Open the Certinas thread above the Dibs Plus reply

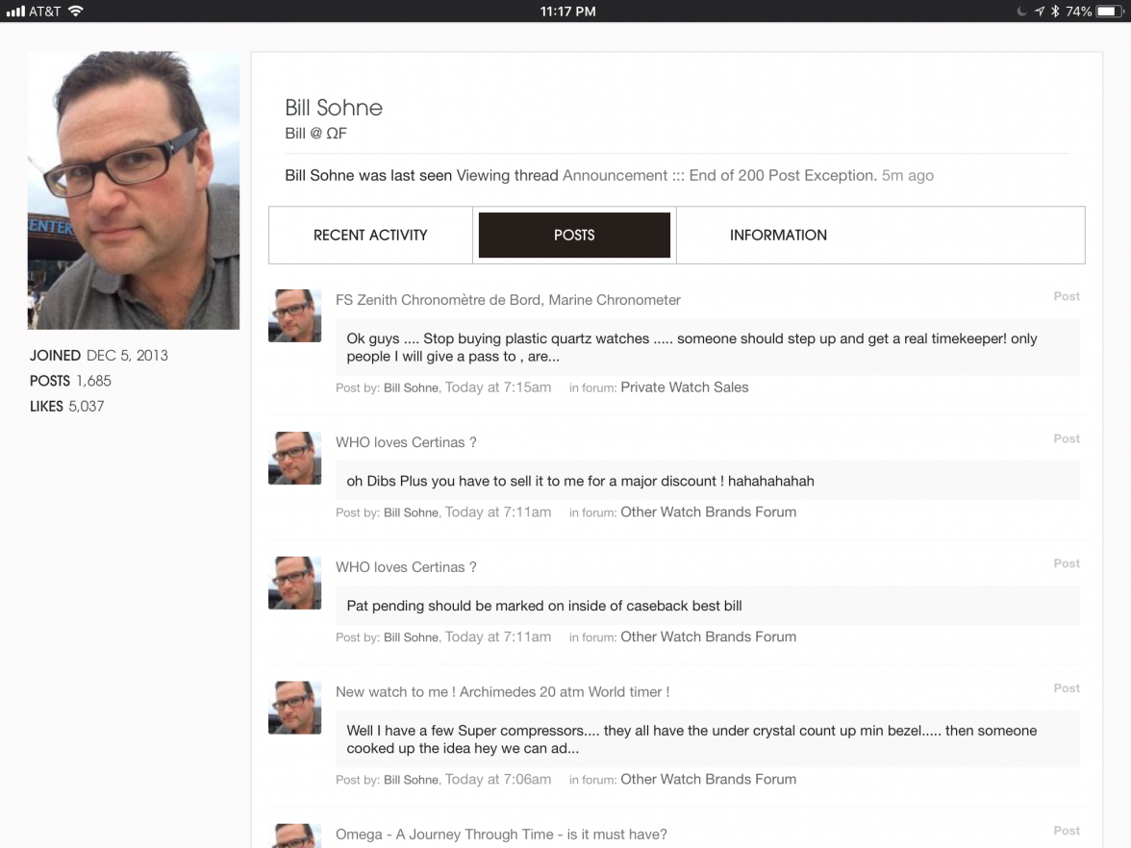click(x=406, y=442)
